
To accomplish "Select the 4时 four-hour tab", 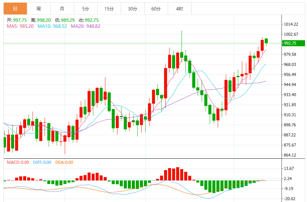I will 180,9.
